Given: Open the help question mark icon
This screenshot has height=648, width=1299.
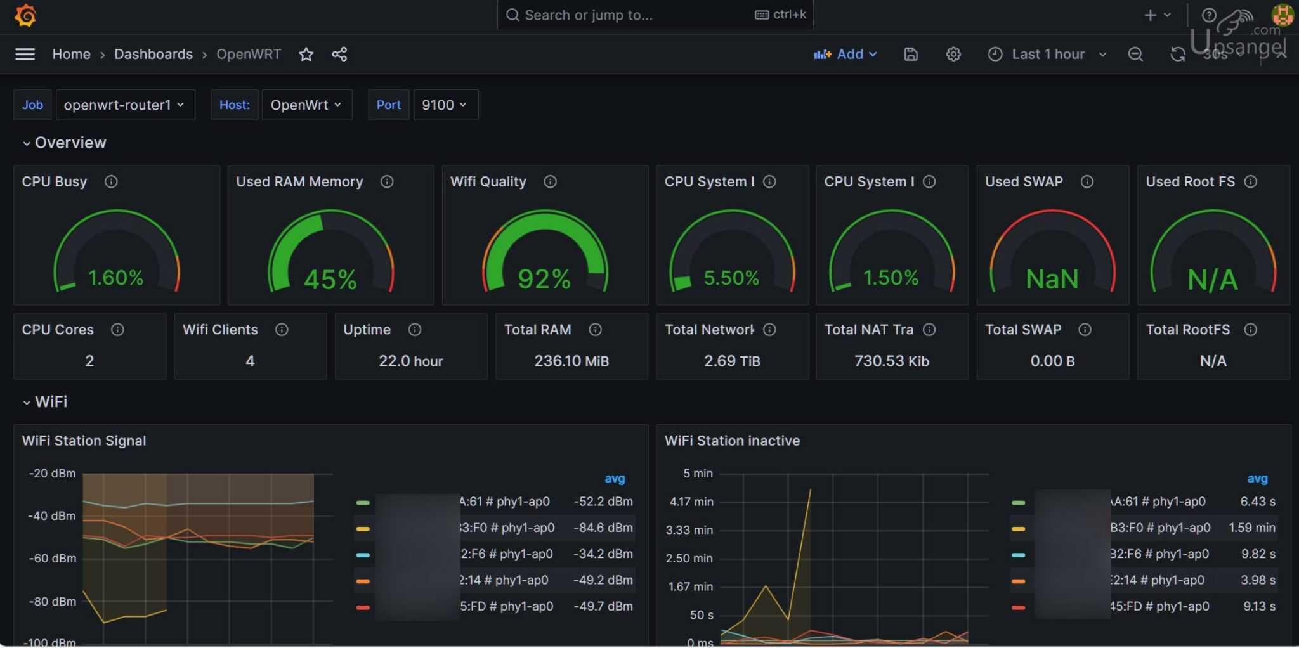Looking at the screenshot, I should (x=1210, y=15).
